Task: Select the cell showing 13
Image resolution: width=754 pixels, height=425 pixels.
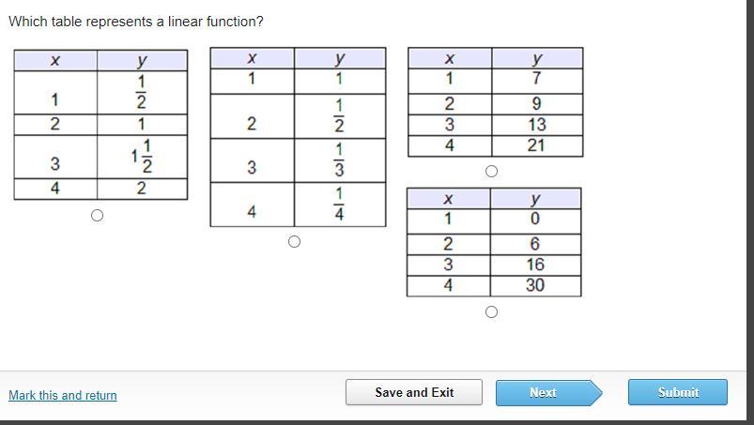Action: pyautogui.click(x=536, y=125)
